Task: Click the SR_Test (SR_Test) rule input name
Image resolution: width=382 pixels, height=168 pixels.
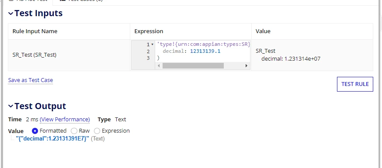Action: tap(35, 55)
